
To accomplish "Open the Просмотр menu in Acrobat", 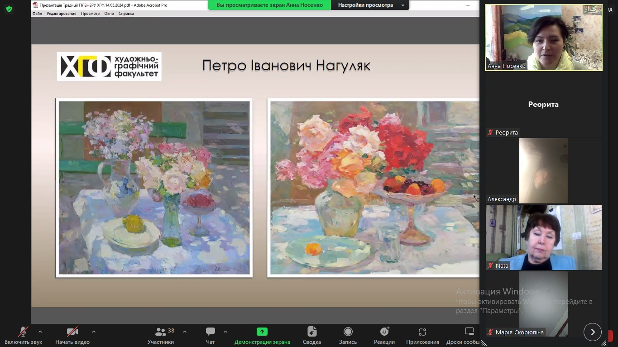I will coord(90,14).
